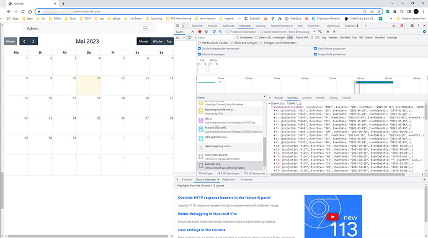The width and height of the screenshot is (428, 238).
Task: Close the DevTools drawer
Action: tap(424, 179)
